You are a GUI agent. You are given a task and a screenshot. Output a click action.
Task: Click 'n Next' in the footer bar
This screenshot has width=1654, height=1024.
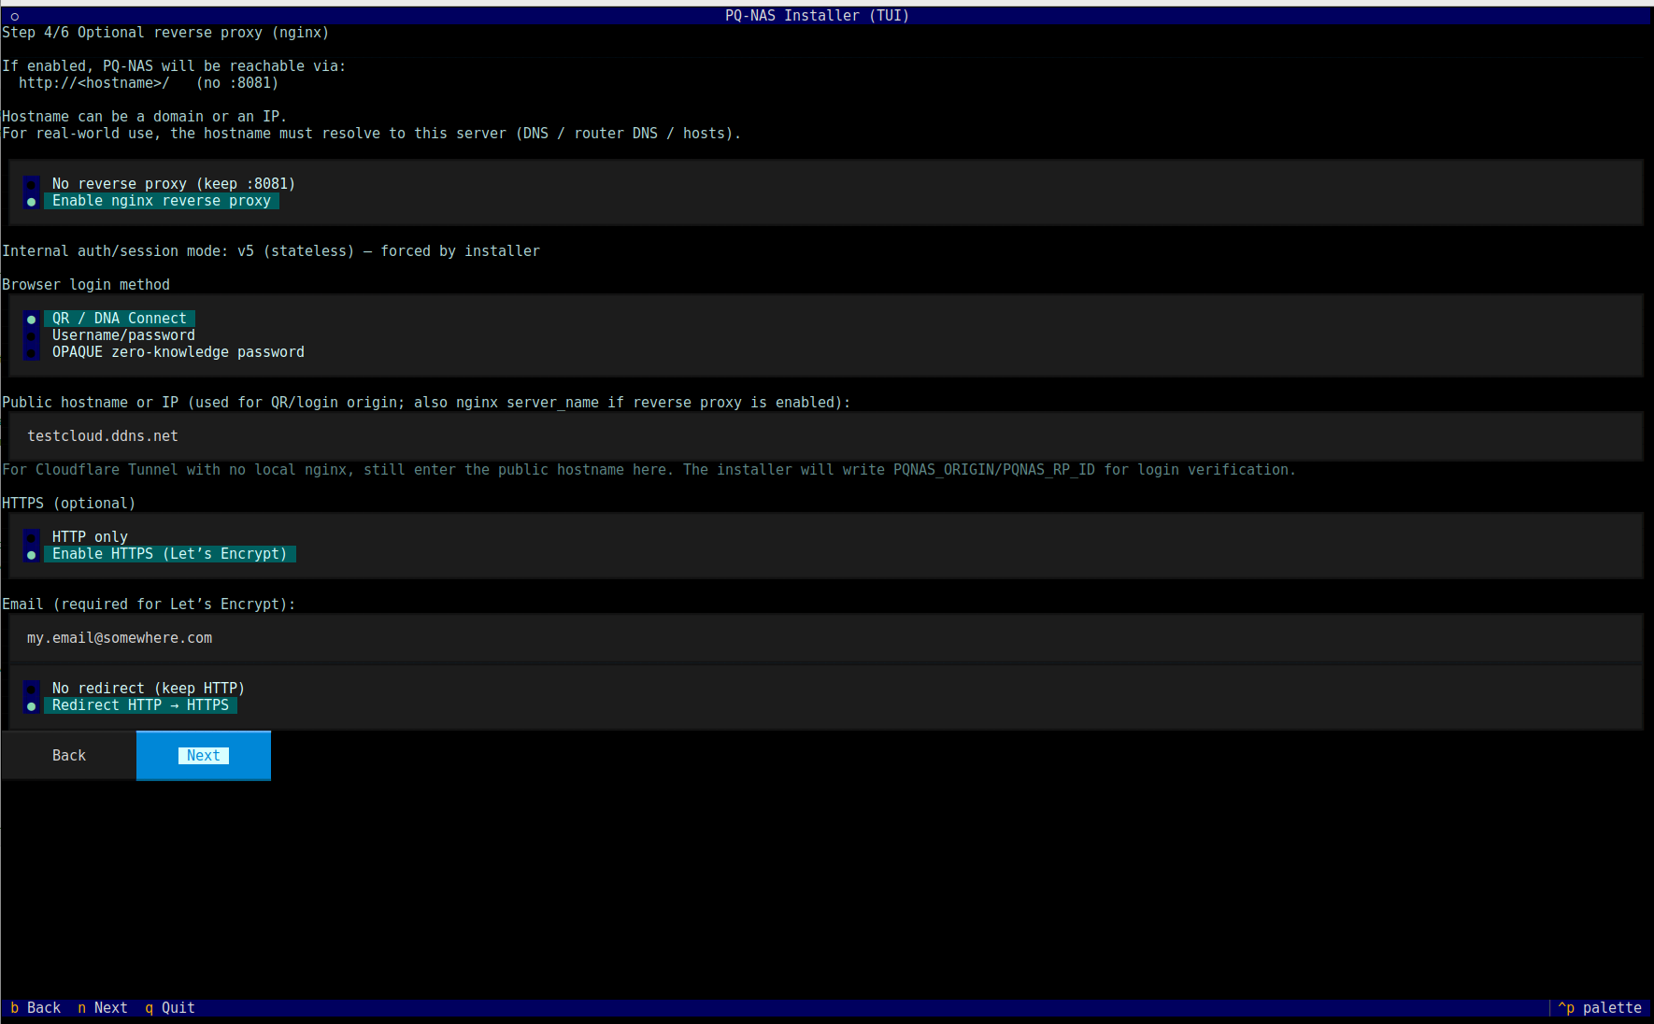103,1008
